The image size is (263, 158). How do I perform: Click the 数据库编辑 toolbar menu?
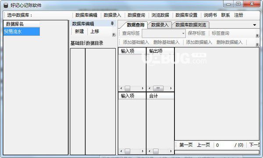[86, 15]
